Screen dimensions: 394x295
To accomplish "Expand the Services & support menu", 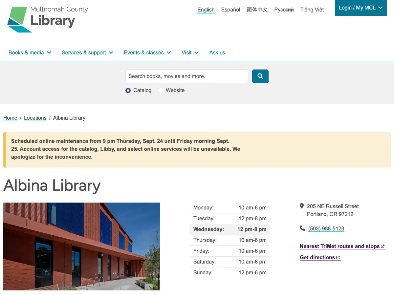I will (x=87, y=52).
